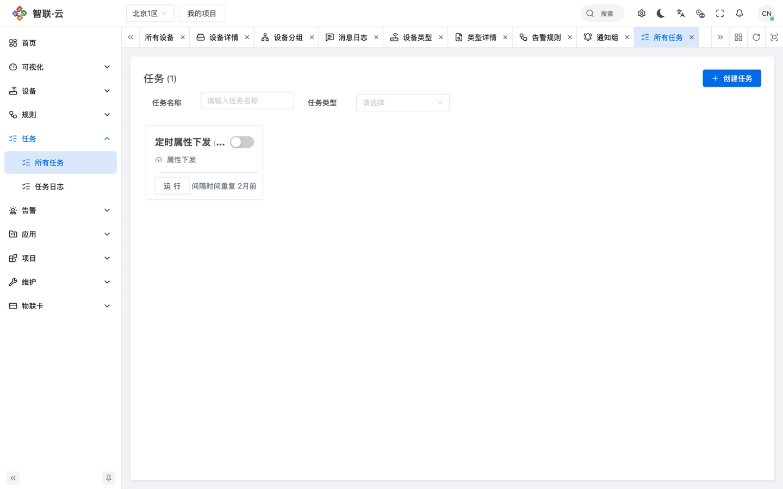
Task: Open the tab grid overview icon
Action: pyautogui.click(x=738, y=37)
